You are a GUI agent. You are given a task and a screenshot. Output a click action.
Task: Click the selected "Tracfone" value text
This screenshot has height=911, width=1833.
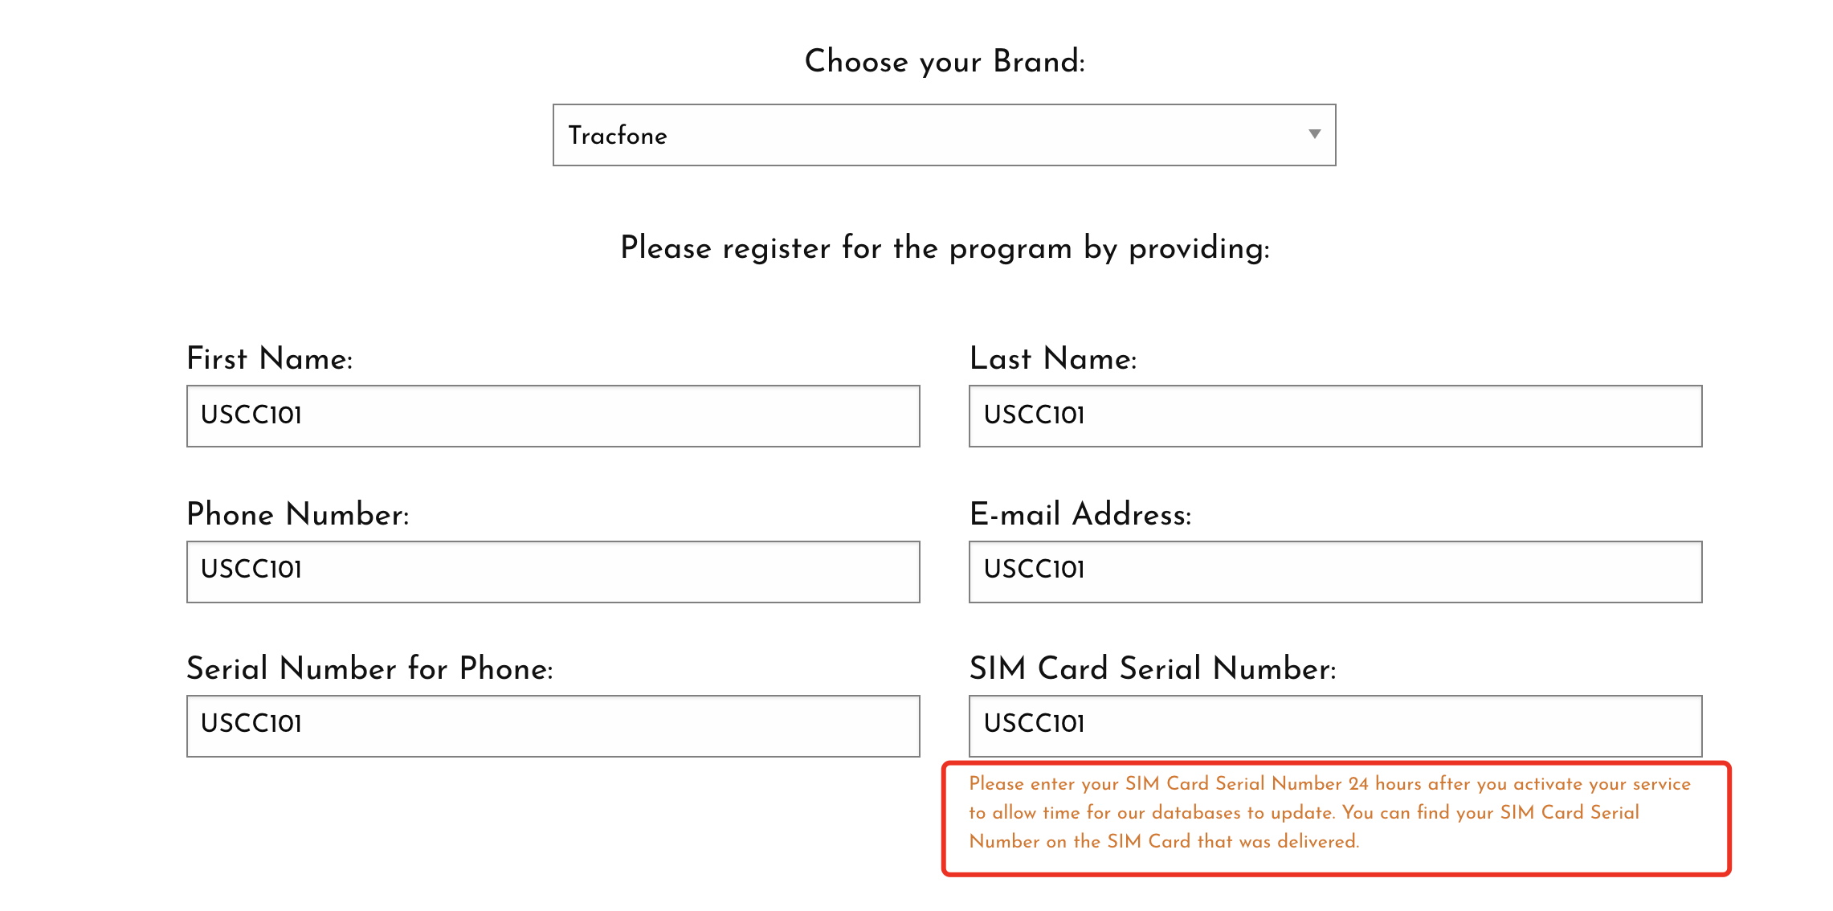point(618,135)
